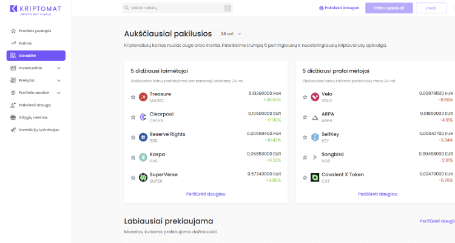Click Pirkti ir parduoti button
This screenshot has width=455, height=243.
(x=389, y=8)
